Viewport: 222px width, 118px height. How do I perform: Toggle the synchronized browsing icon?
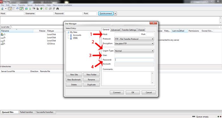coord(54,9)
